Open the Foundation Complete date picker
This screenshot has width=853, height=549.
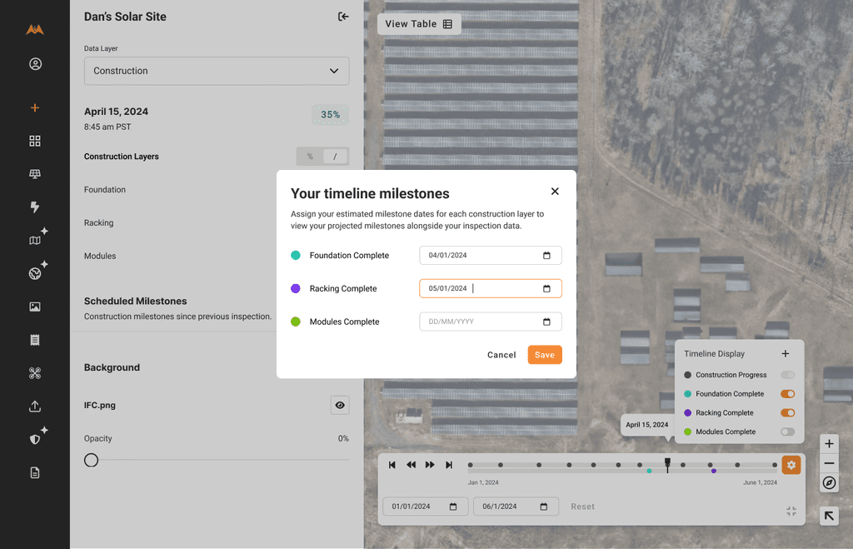pyautogui.click(x=547, y=255)
